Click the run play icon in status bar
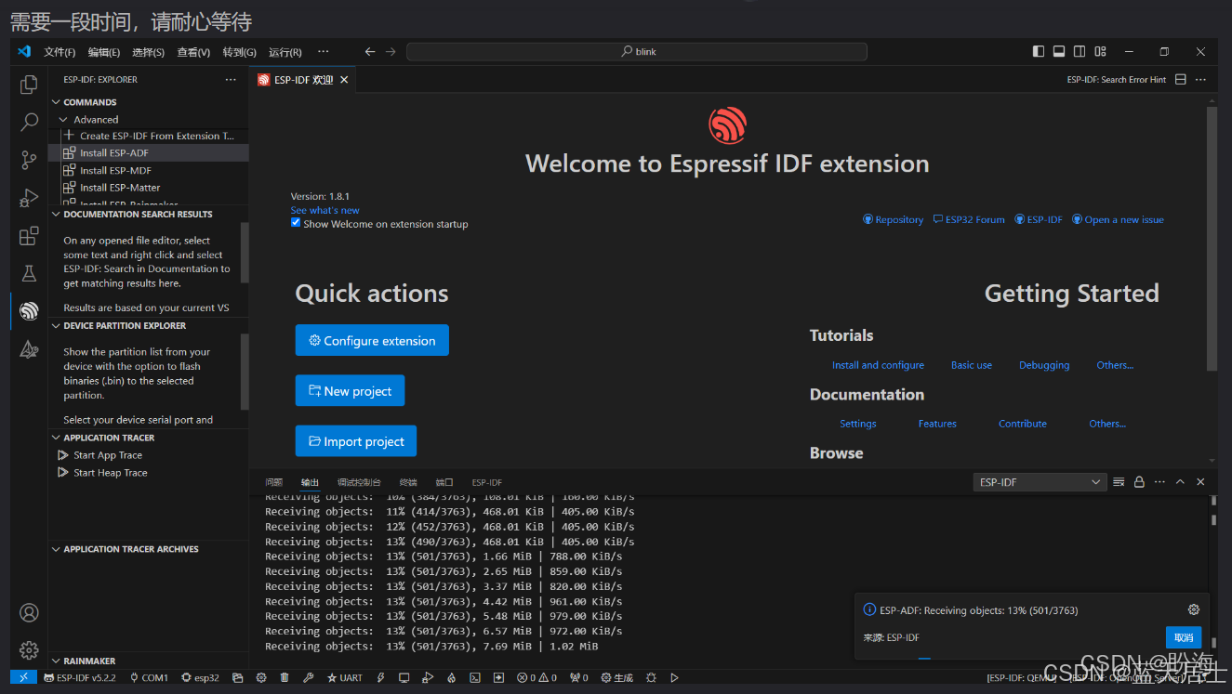The image size is (1232, 694). [675, 677]
